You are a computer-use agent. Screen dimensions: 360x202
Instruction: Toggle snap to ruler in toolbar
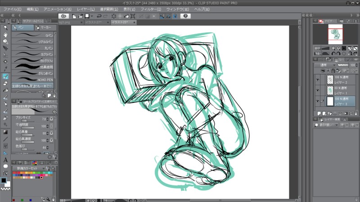[162, 16]
